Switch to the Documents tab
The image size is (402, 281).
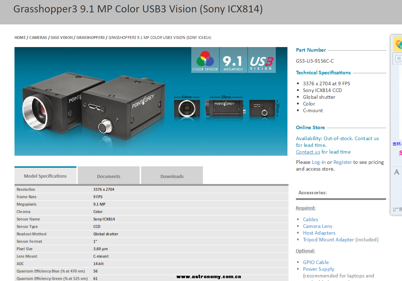tap(109, 176)
